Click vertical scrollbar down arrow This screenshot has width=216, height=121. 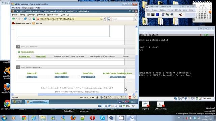point(136,92)
